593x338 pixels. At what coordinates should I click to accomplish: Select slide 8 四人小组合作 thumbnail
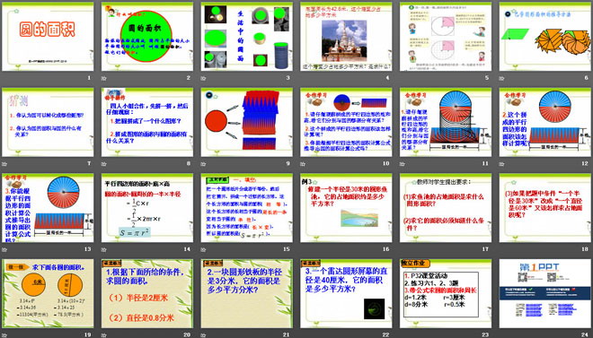click(x=147, y=122)
